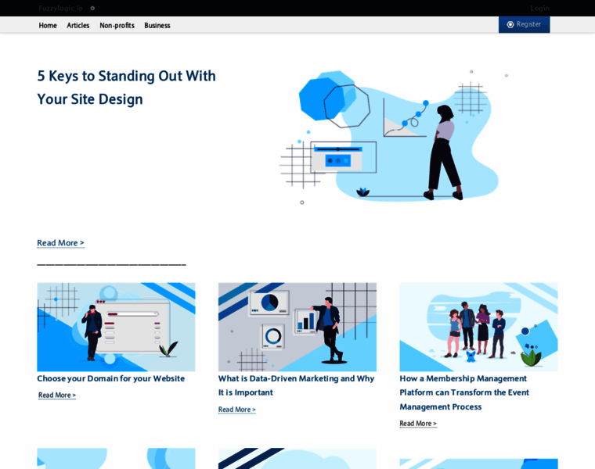Click Read More under Membership Management article
The height and width of the screenshot is (469, 595).
(x=418, y=423)
